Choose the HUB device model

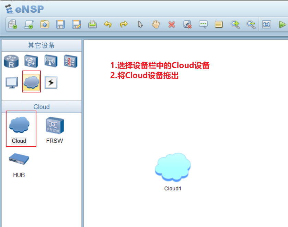click(x=19, y=165)
